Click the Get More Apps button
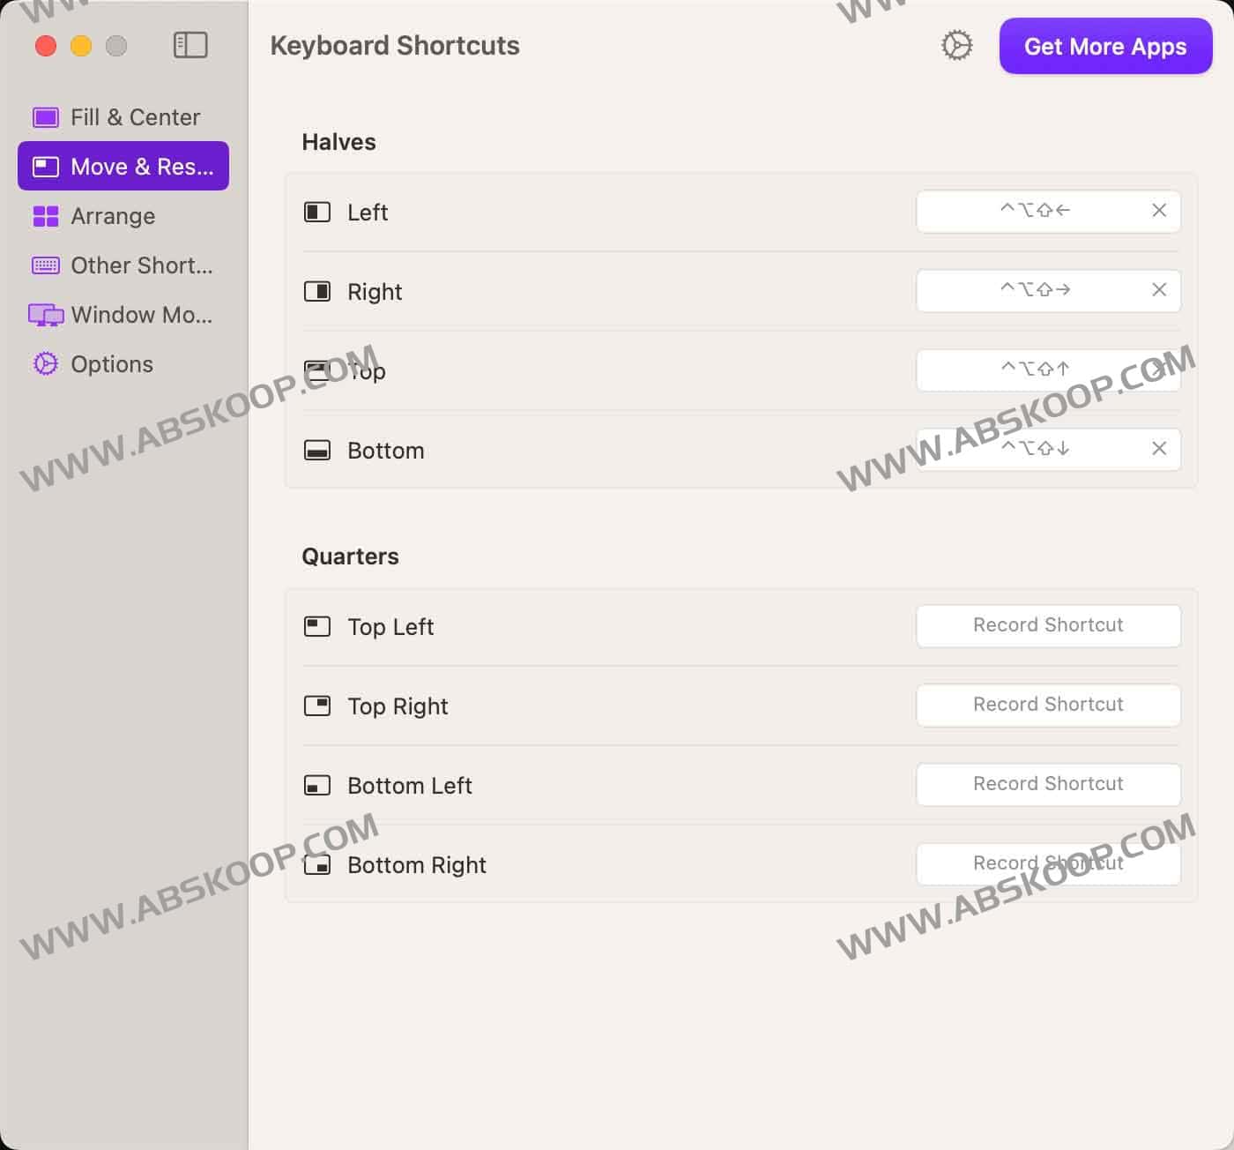Viewport: 1234px width, 1150px height. point(1105,47)
